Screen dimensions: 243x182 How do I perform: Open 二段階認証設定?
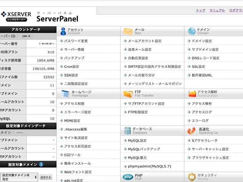tap(76, 84)
